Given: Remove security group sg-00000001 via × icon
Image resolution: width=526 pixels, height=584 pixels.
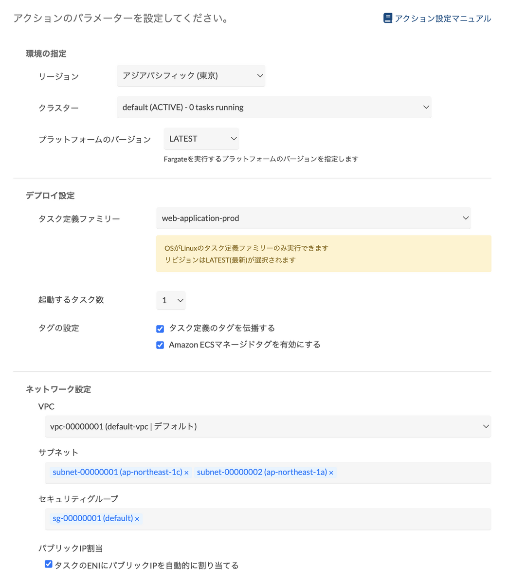Looking at the screenshot, I should coord(136,518).
